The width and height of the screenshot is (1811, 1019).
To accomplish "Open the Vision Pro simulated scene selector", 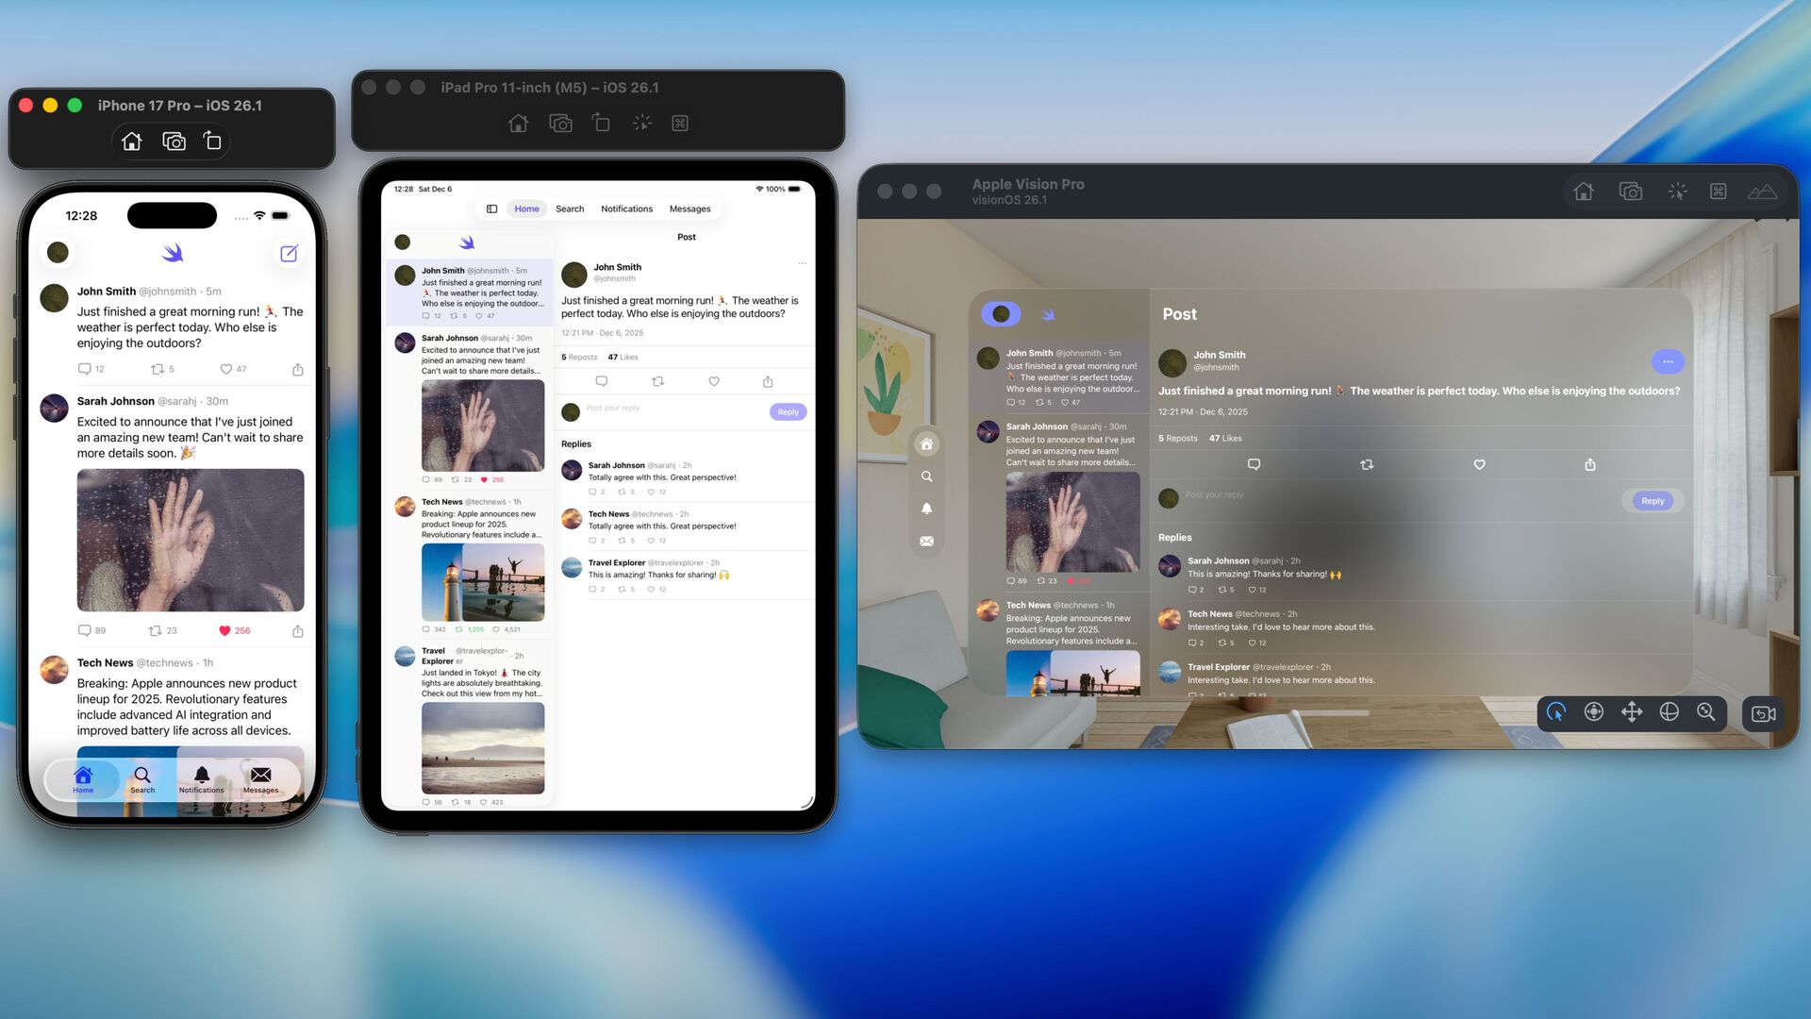I will [x=1761, y=192].
